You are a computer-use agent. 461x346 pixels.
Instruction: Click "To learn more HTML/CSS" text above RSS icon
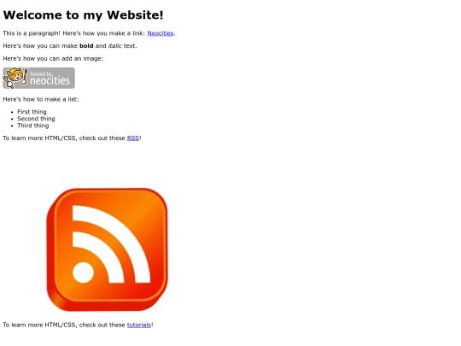[x=40, y=138]
